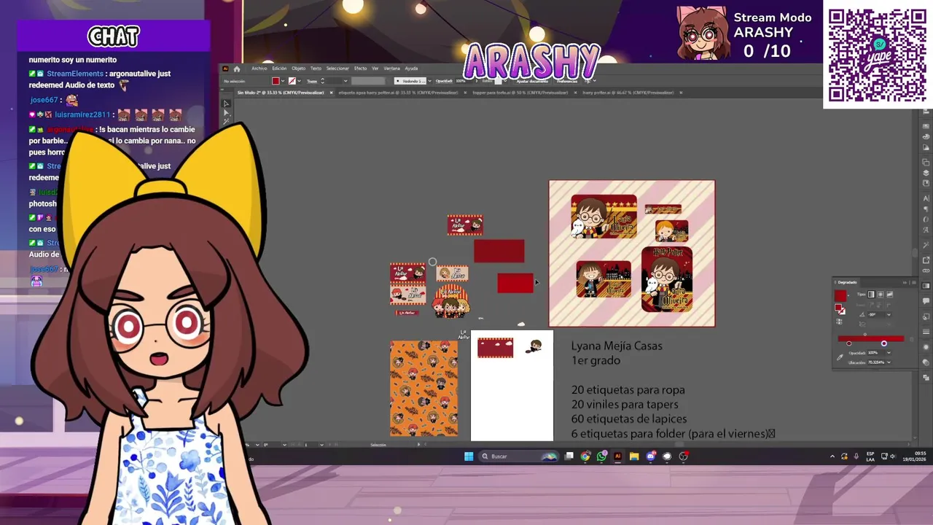This screenshot has height=525, width=933.
Task: Click the Windows taskbar Buscar search box
Action: click(x=518, y=456)
